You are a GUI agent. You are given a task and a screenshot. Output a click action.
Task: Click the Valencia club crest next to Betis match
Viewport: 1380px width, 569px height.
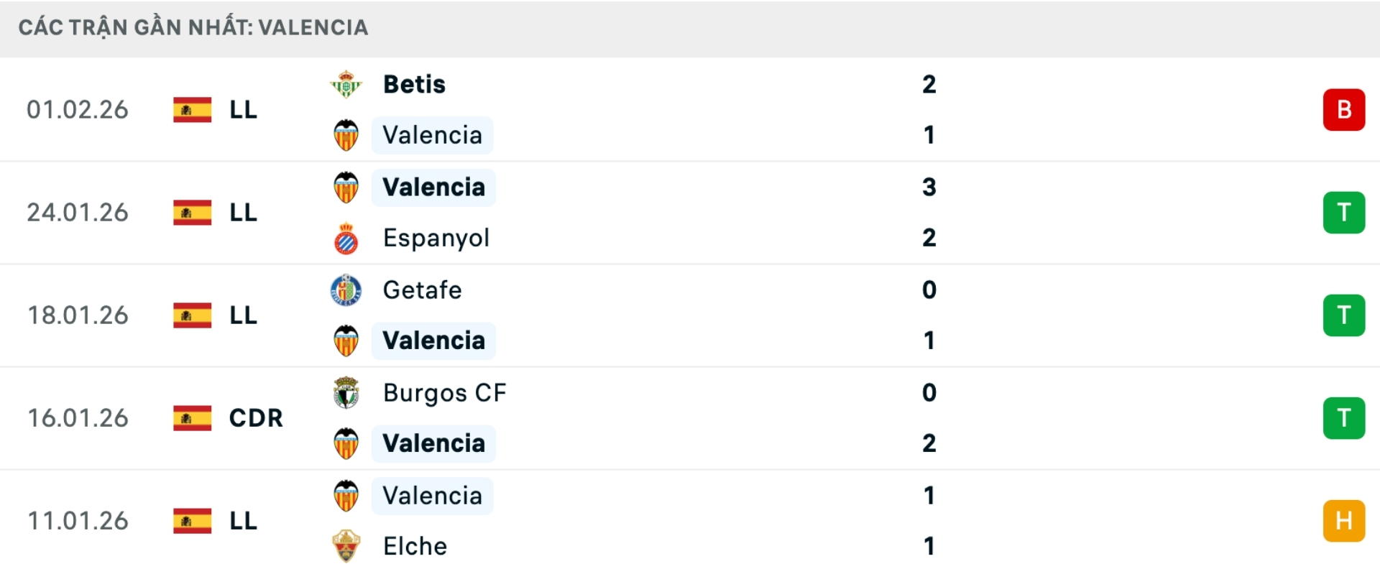click(x=347, y=135)
